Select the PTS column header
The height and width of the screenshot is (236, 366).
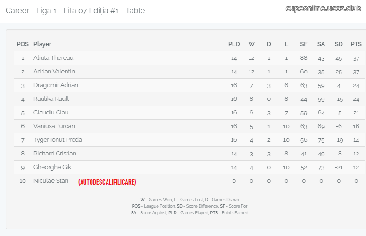tap(356, 44)
